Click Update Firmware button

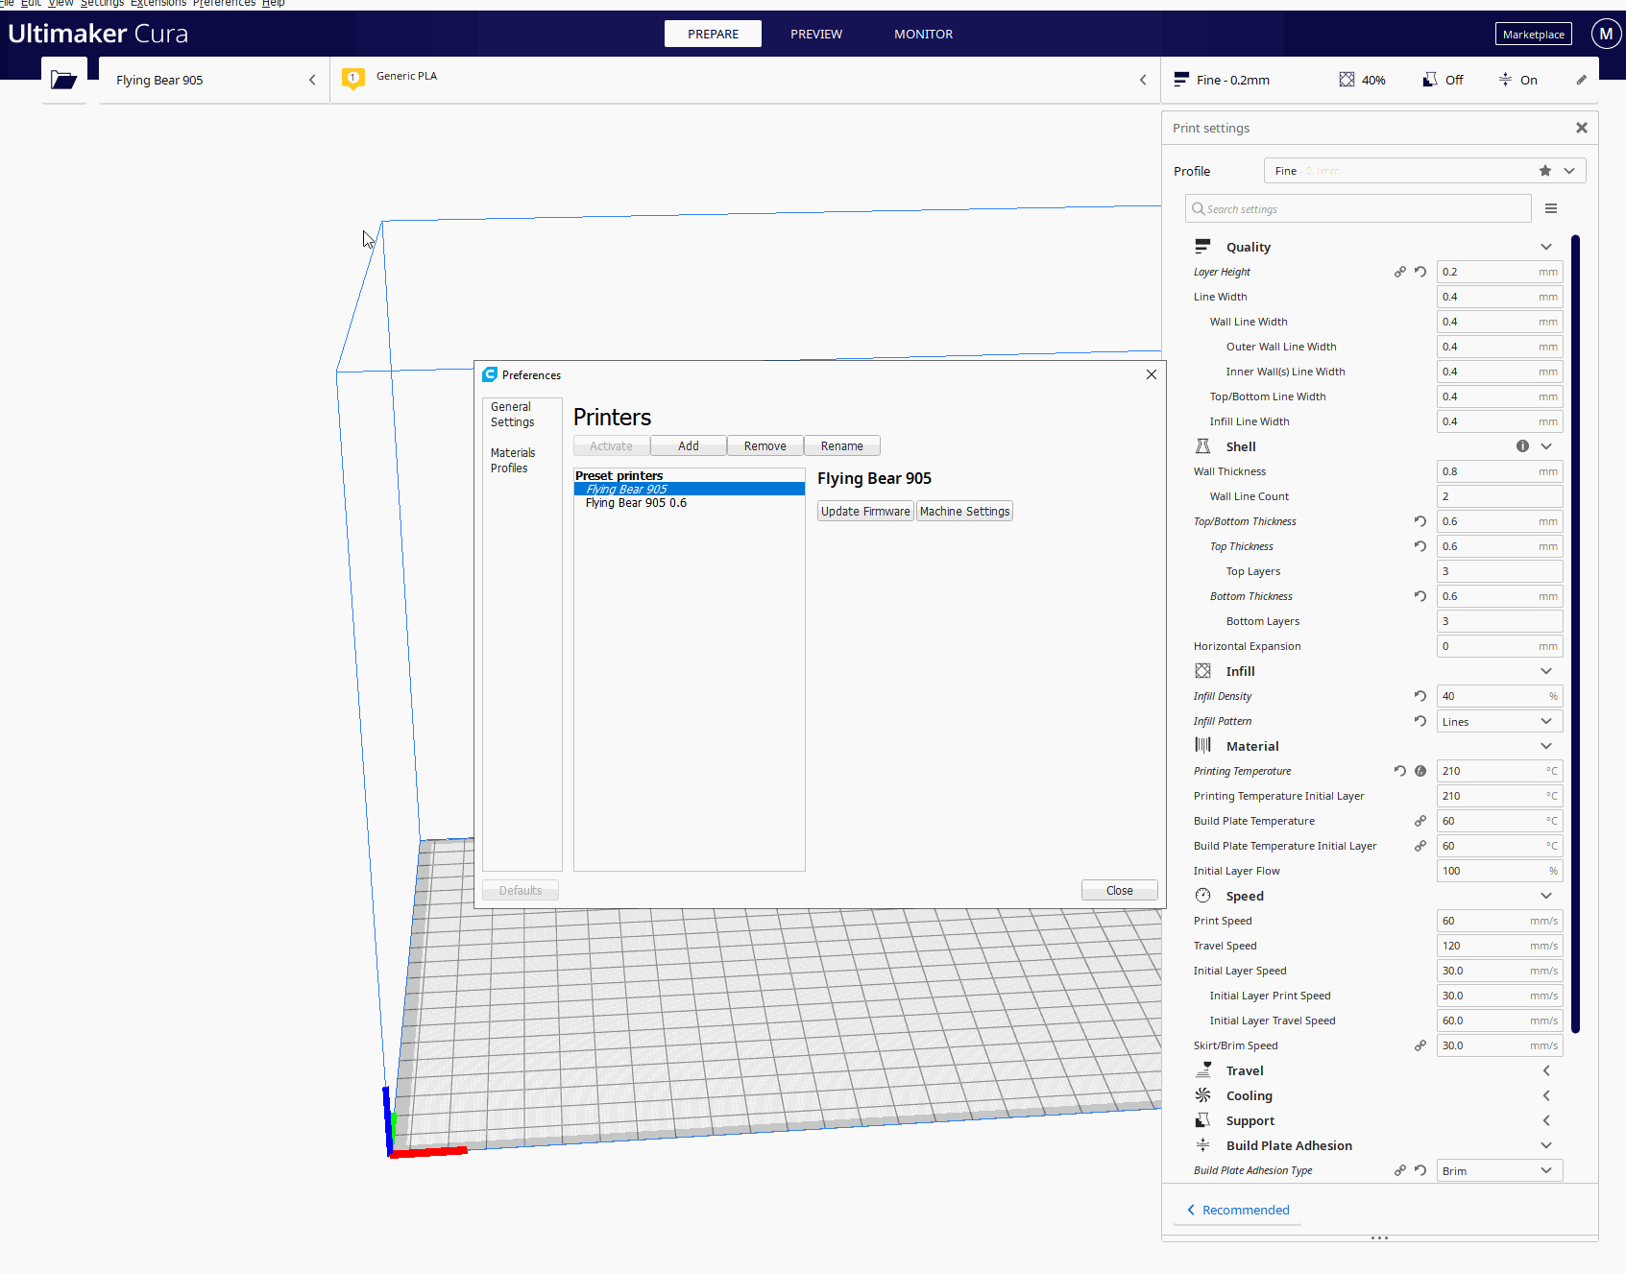865,511
